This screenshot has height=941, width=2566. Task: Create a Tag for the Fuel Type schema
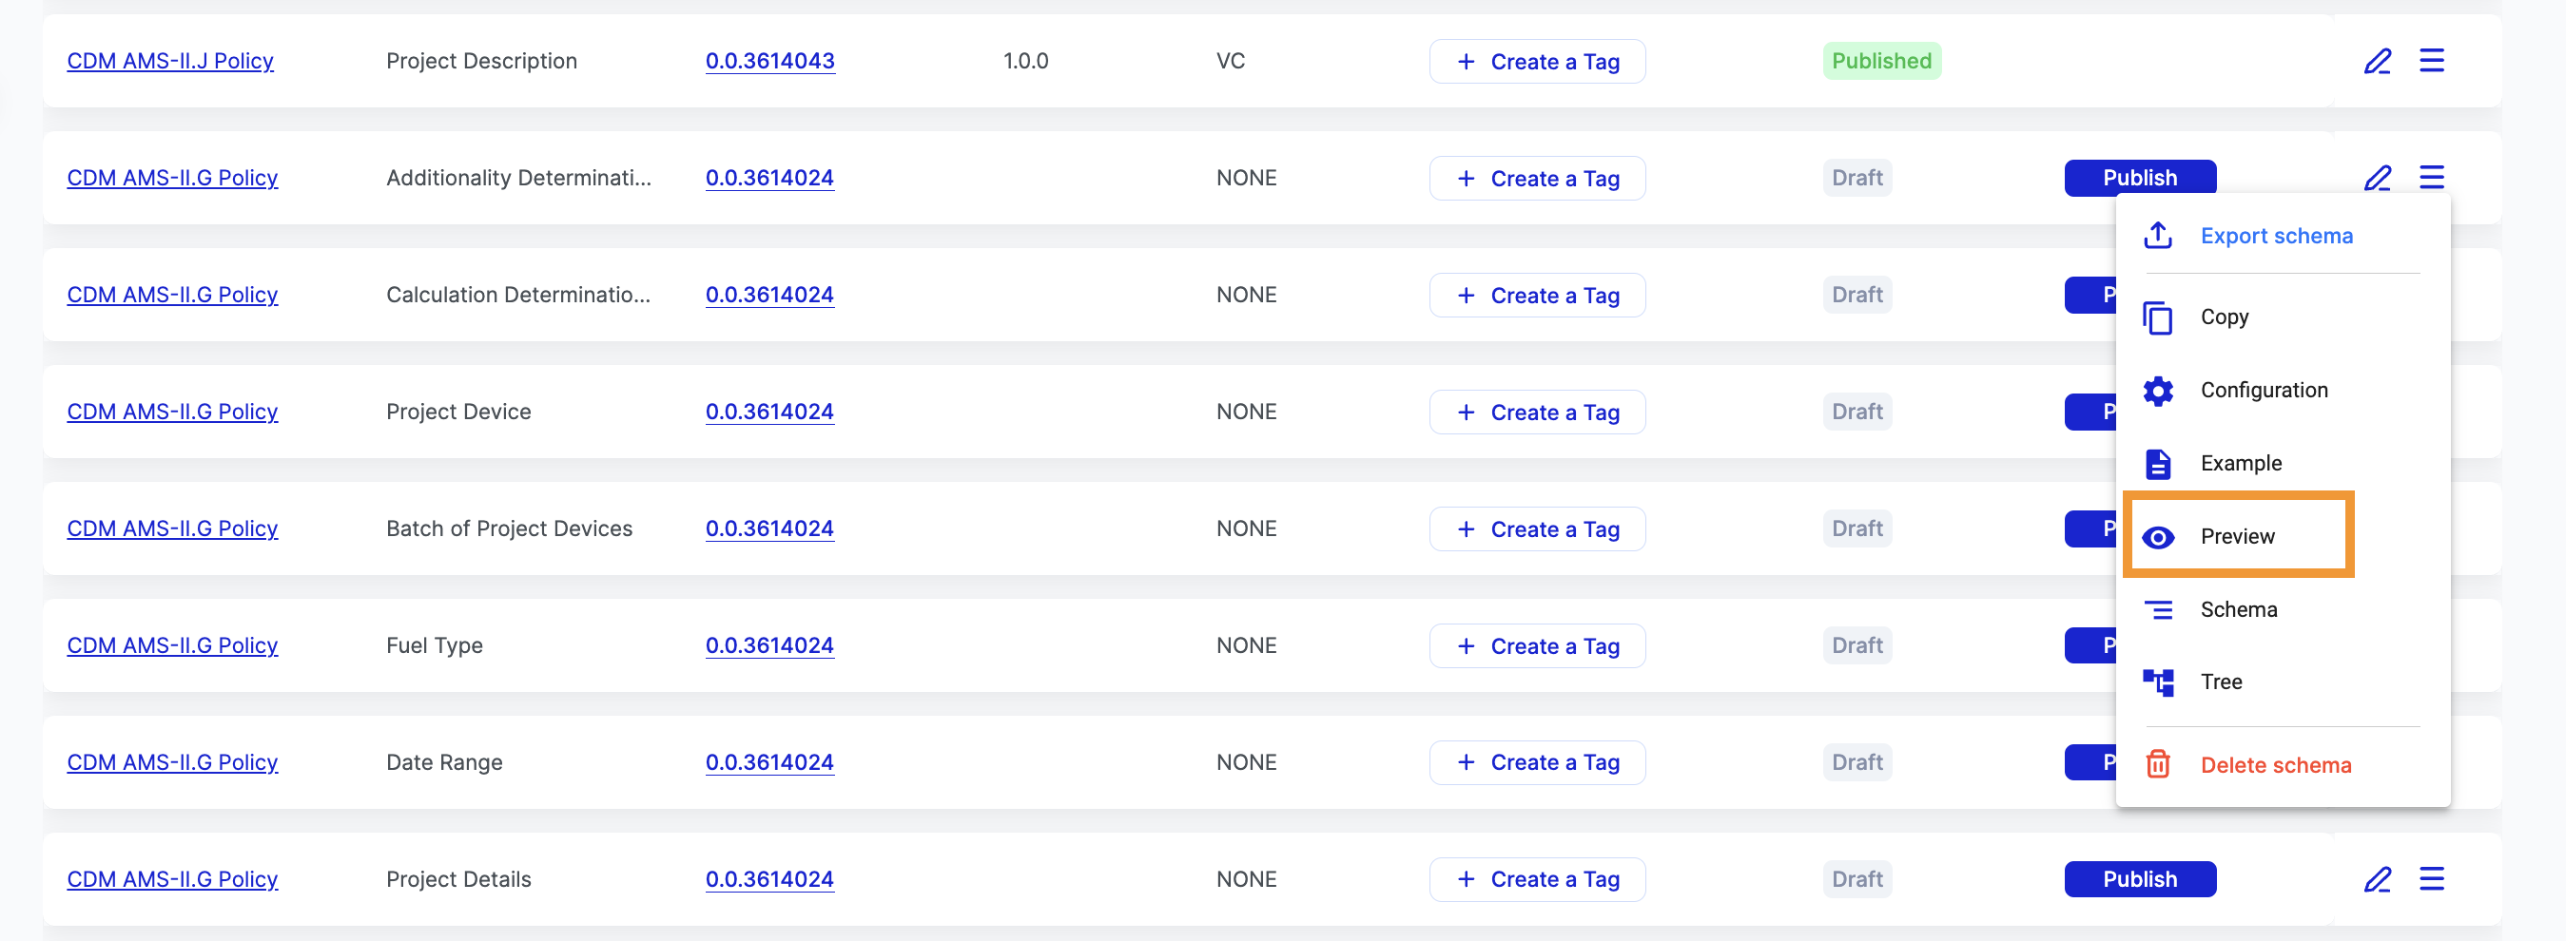pyautogui.click(x=1536, y=646)
